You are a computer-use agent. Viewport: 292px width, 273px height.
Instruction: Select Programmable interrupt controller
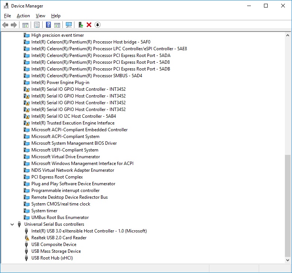coord(65,190)
